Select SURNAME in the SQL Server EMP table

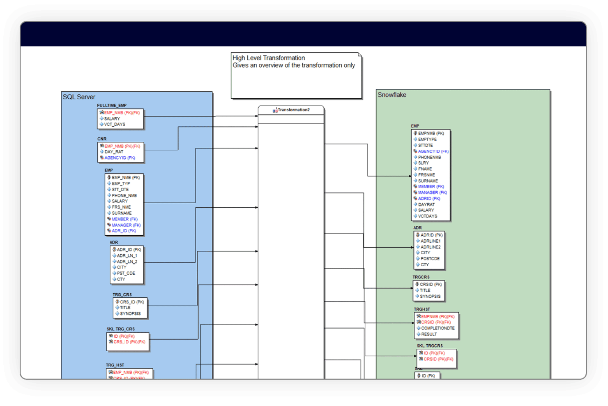[x=122, y=213]
